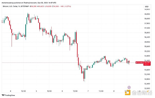The width and height of the screenshot is (155, 98).
Task: Select the 52,000 price axis label
Action: coord(147,88)
